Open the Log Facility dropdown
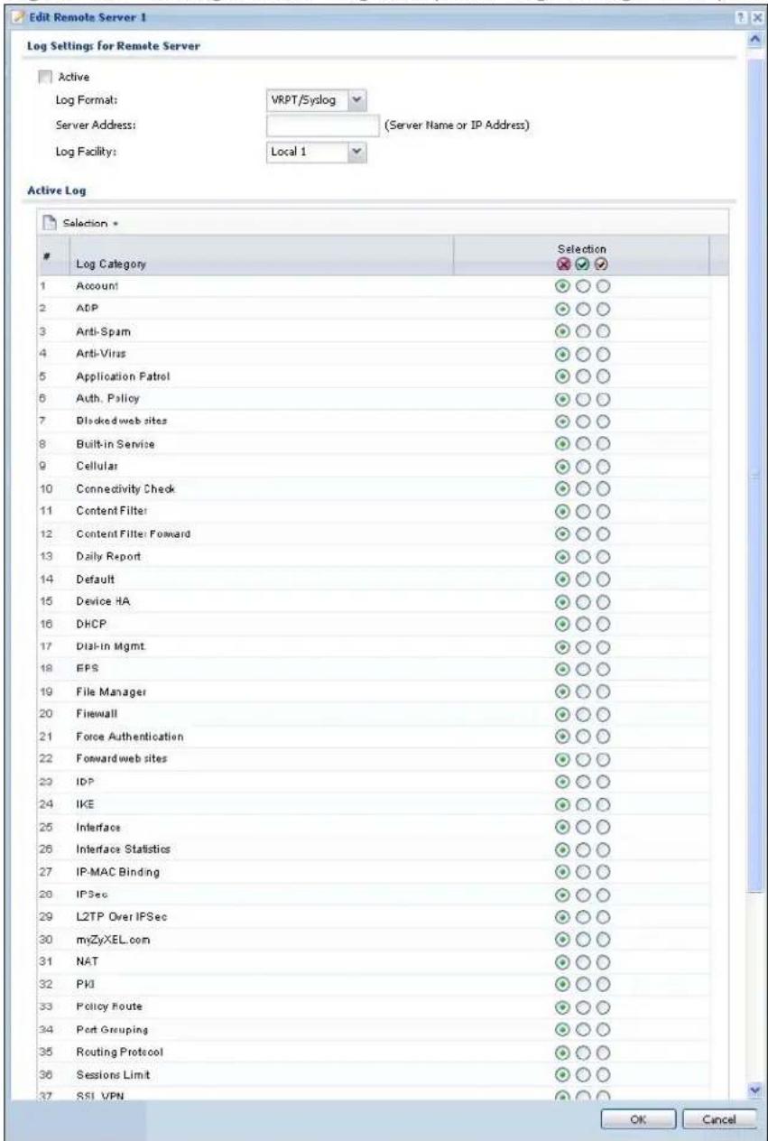The height and width of the screenshot is (1141, 768). [357, 153]
